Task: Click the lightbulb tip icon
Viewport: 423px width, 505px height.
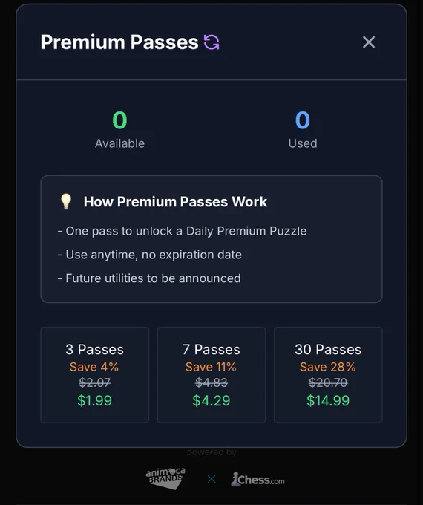Action: (x=66, y=201)
